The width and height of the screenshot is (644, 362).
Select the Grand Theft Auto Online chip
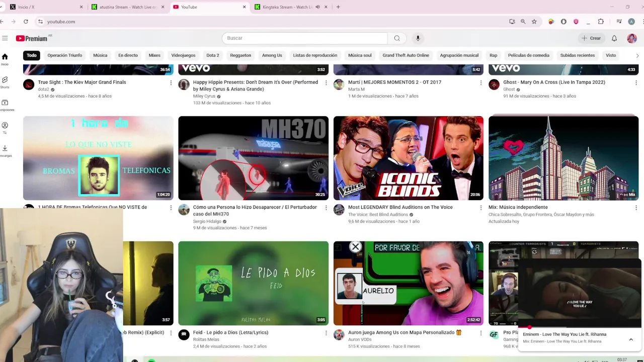tap(406, 55)
